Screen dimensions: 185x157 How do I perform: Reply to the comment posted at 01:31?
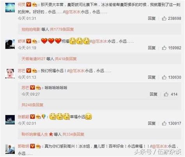click(x=152, y=18)
